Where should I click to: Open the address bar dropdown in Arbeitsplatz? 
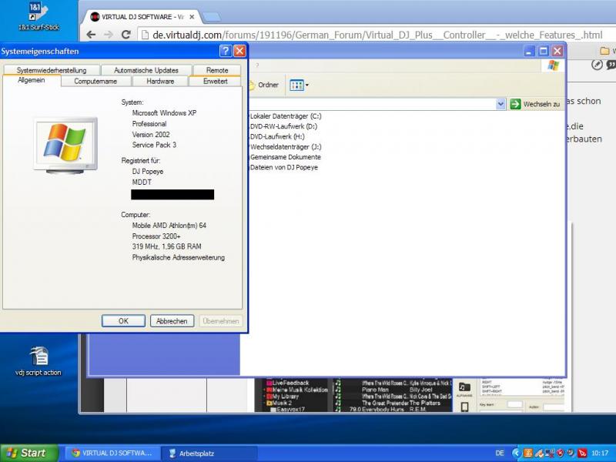[500, 104]
